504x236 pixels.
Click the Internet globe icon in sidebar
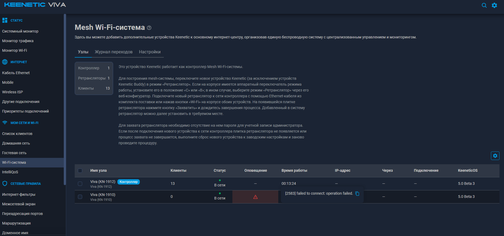(5, 62)
